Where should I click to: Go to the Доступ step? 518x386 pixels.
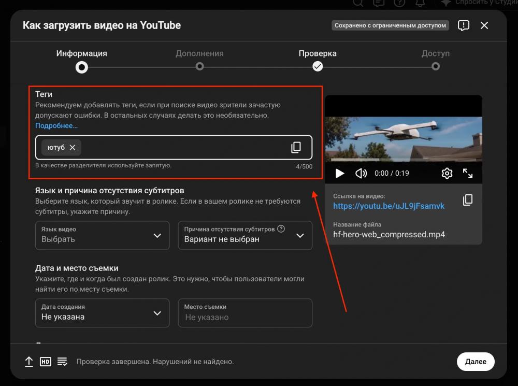pyautogui.click(x=436, y=67)
